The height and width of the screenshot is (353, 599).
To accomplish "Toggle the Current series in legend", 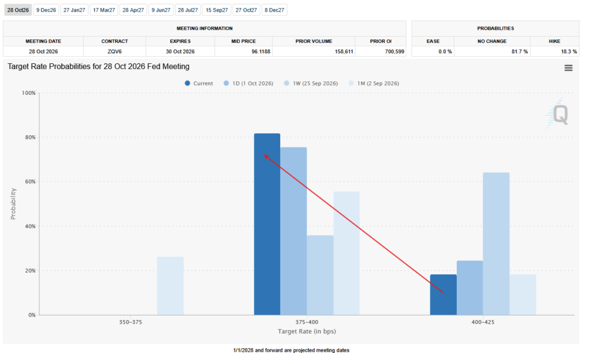I will pyautogui.click(x=199, y=83).
